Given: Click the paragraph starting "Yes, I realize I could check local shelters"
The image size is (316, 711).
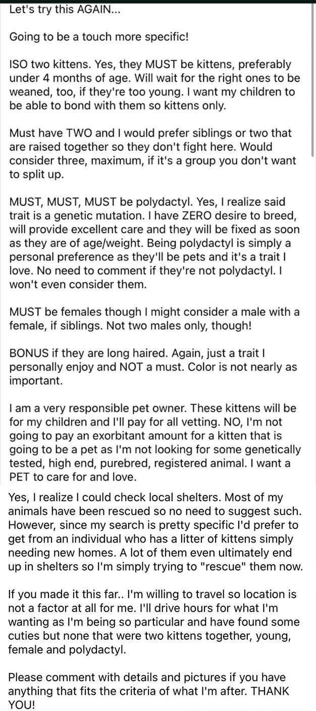Looking at the screenshot, I should pyautogui.click(x=156, y=532).
